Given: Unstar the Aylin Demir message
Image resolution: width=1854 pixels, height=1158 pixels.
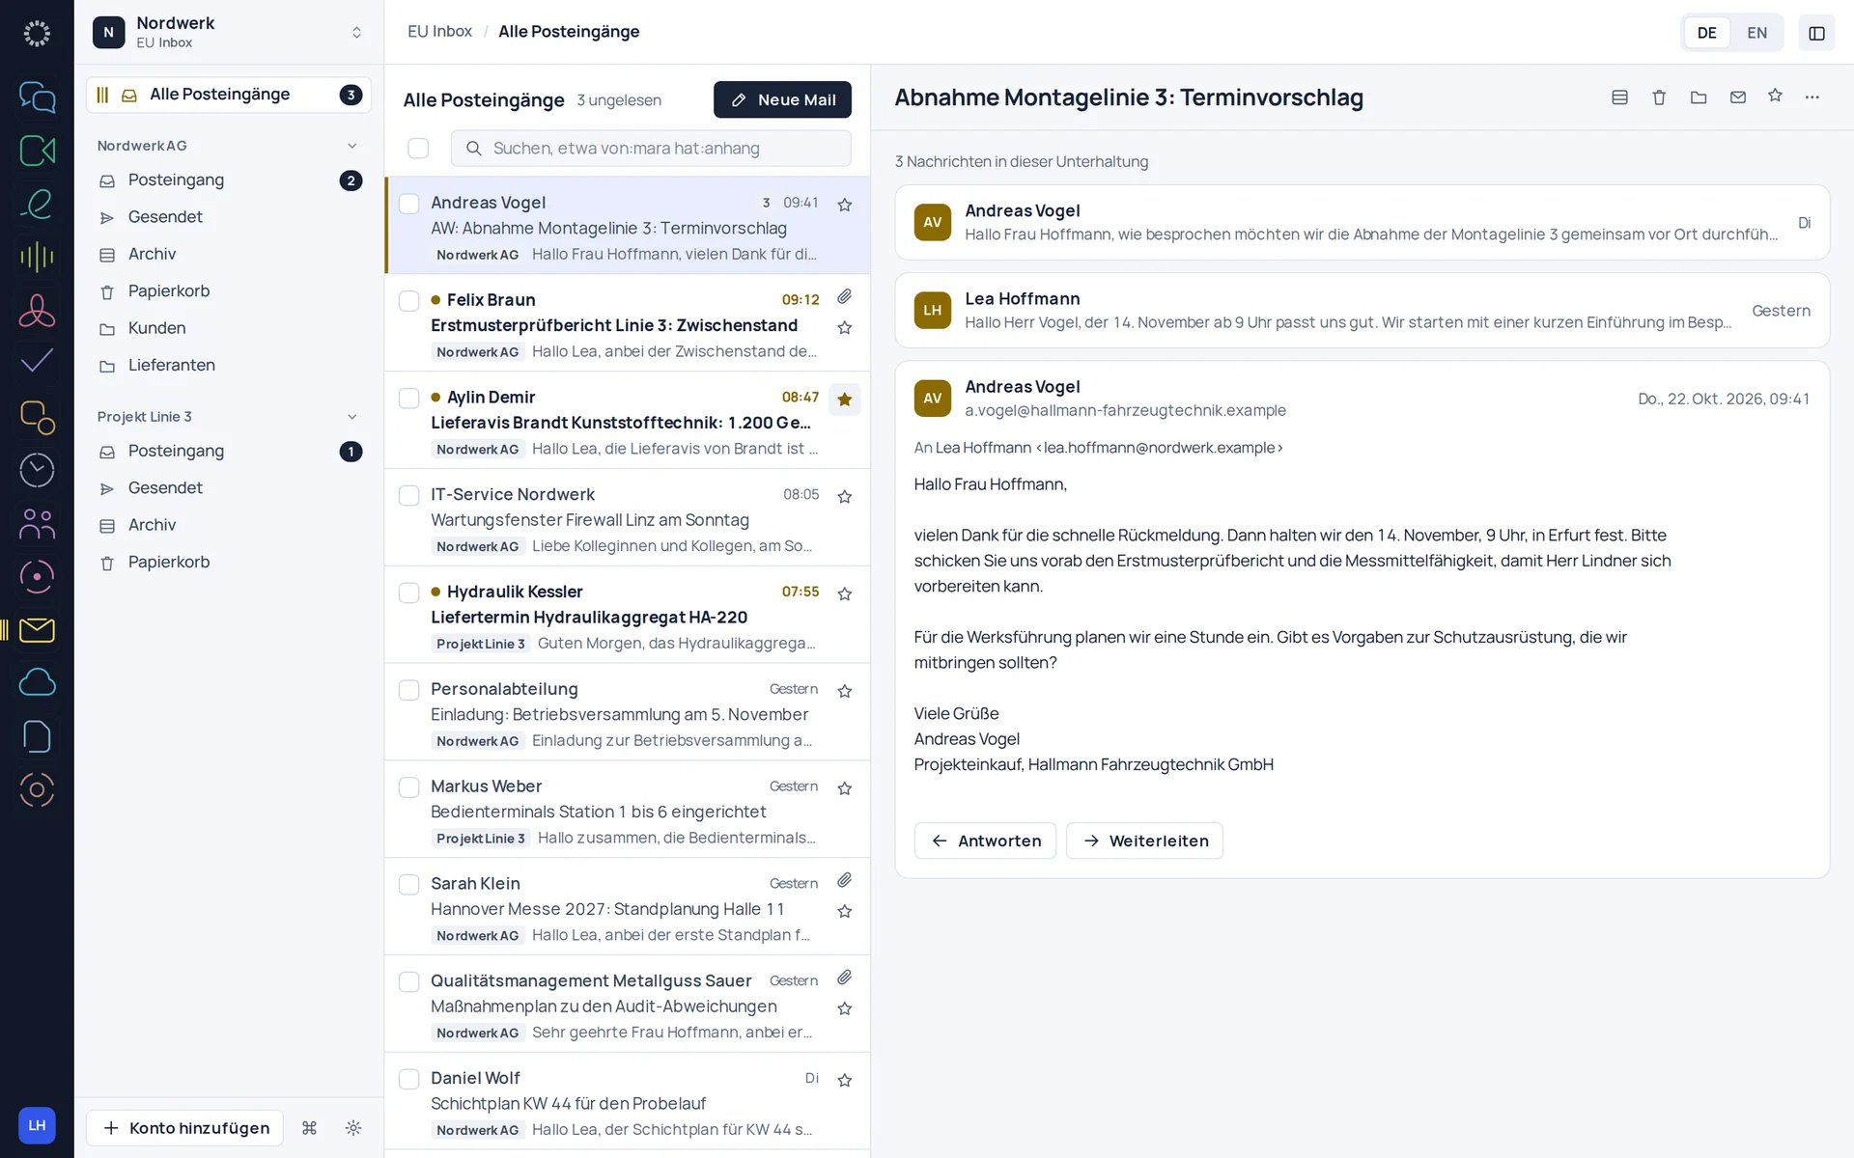Looking at the screenshot, I should (x=845, y=399).
